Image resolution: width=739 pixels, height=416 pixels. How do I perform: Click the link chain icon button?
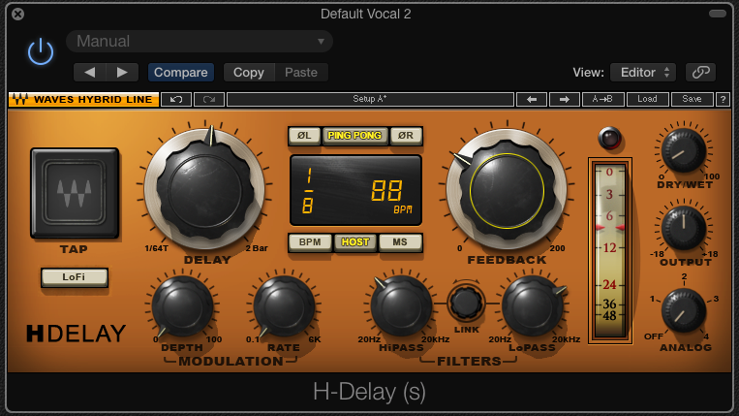(700, 72)
